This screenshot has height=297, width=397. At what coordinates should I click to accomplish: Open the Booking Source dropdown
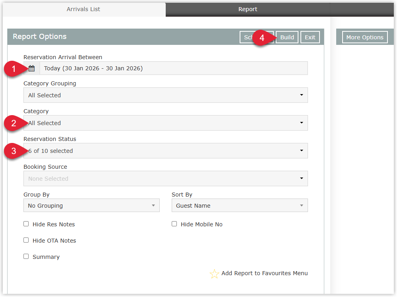pyautogui.click(x=166, y=179)
